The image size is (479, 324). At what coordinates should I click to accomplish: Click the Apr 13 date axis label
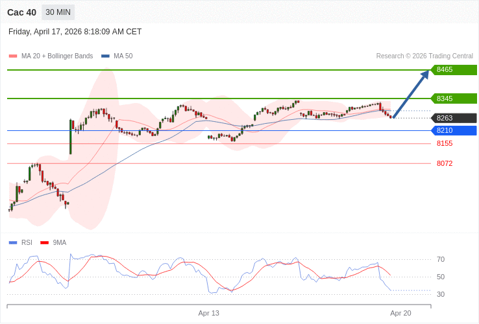[209, 313]
